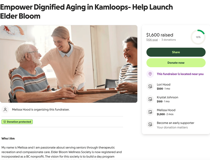This screenshot has width=210, height=160.
Task: Select Melissa Hood in donations list
Action: click(166, 110)
